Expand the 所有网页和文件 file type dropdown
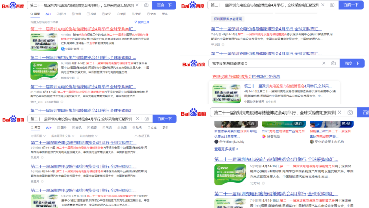The height and width of the screenshot is (208, 369). pyautogui.click(x=63, y=136)
